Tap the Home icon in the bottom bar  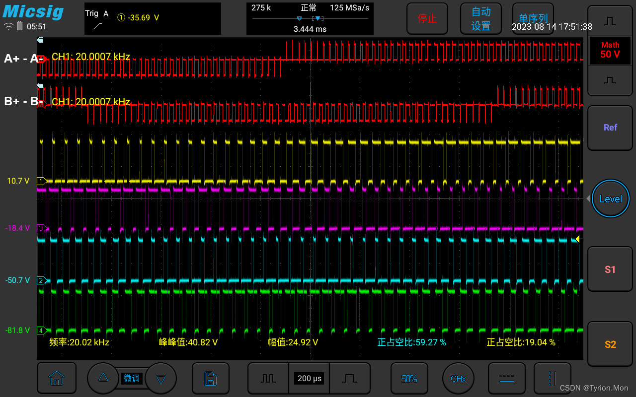point(57,378)
